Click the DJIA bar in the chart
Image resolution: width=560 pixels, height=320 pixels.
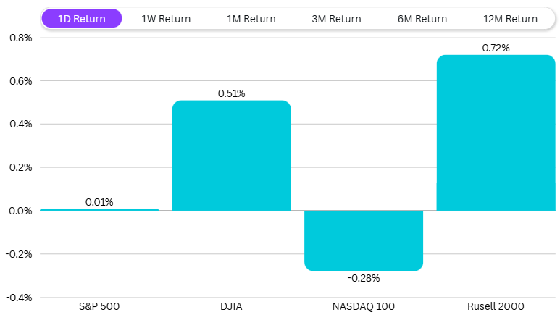pyautogui.click(x=231, y=156)
